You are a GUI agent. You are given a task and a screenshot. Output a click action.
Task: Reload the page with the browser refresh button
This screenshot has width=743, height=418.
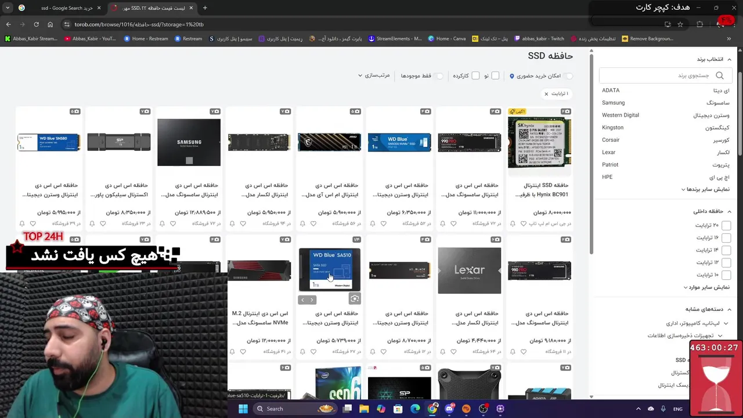[x=36, y=24]
